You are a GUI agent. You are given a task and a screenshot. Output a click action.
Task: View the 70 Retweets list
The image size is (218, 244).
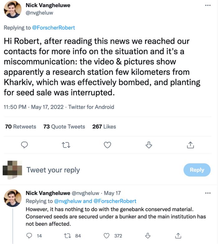(21, 126)
